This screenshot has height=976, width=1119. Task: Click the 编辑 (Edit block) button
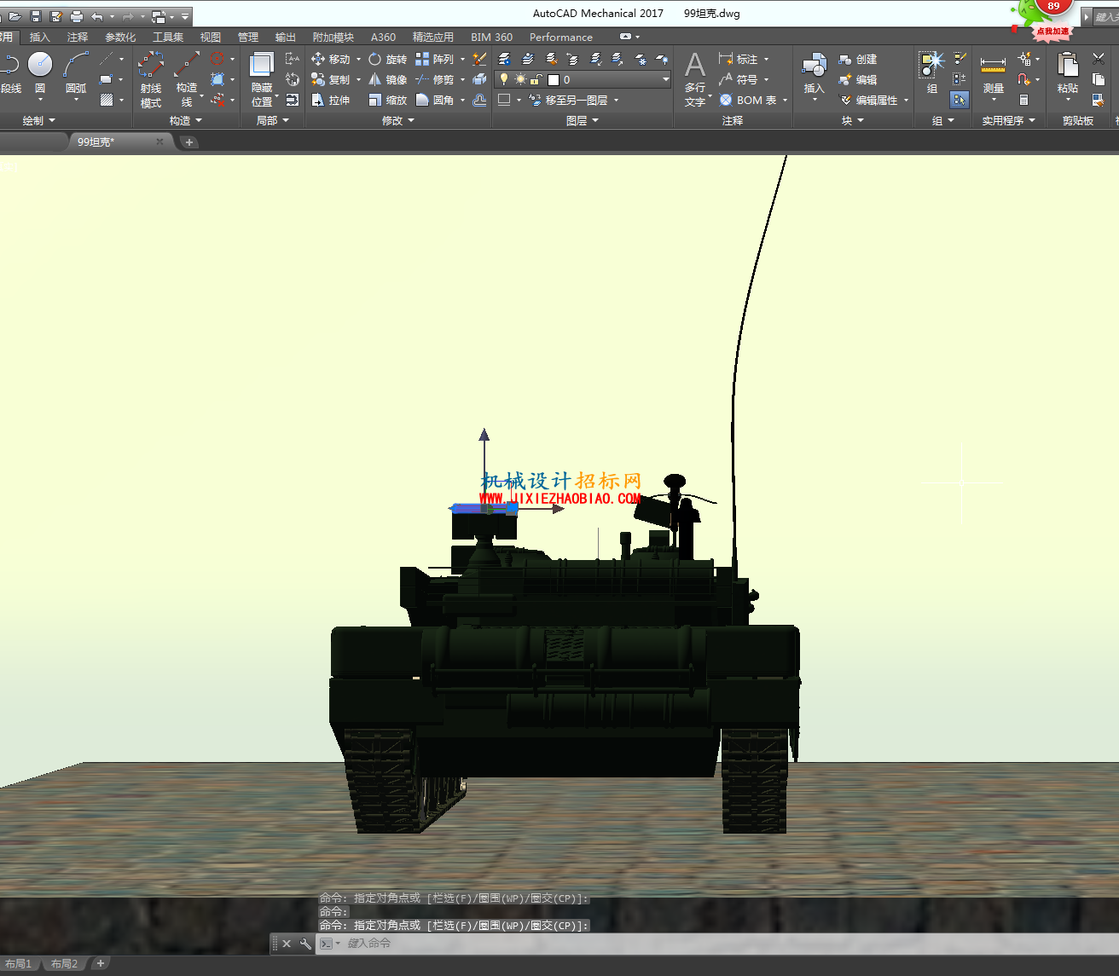click(x=858, y=79)
